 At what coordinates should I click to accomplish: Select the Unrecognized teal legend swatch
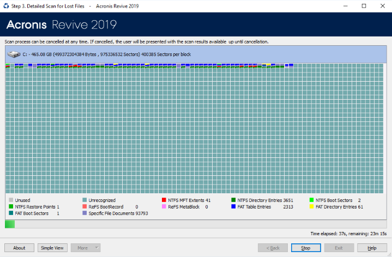pyautogui.click(x=85, y=200)
